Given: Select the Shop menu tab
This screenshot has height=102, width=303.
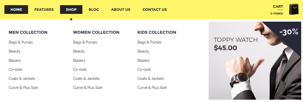Looking at the screenshot, I should click(71, 10).
